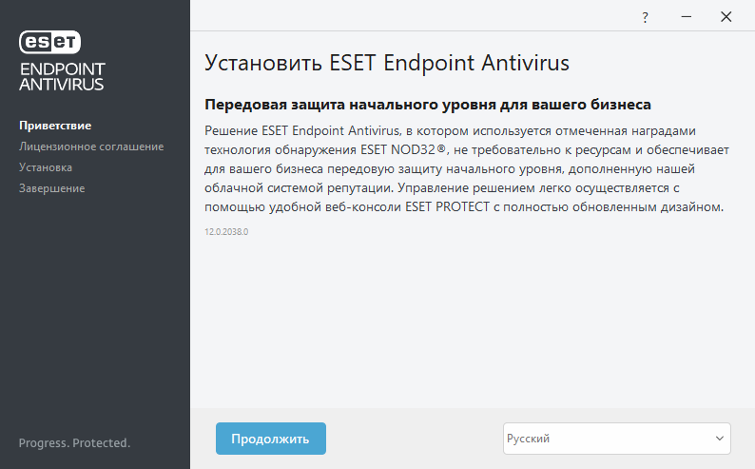Jump to the Завершение step

51,188
